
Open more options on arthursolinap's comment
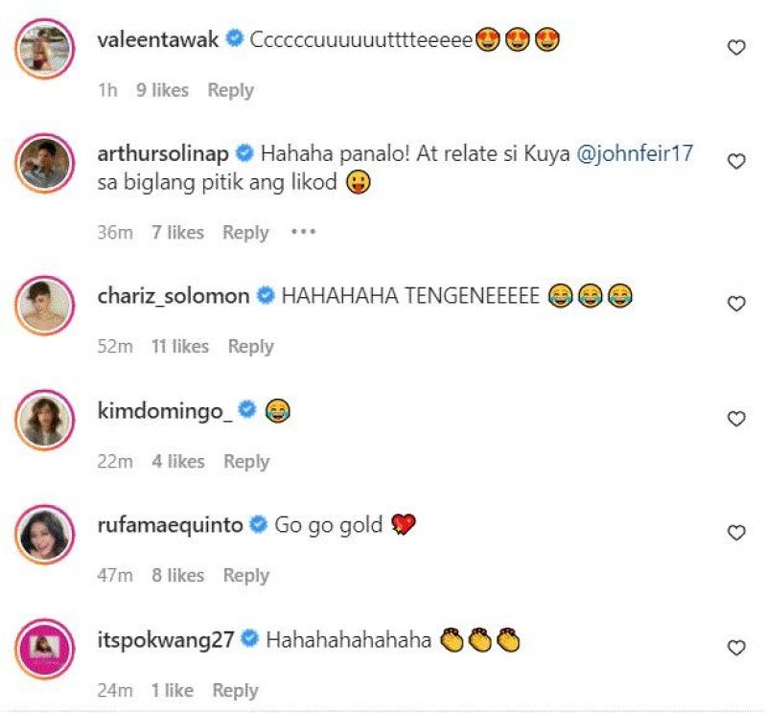coord(303,232)
